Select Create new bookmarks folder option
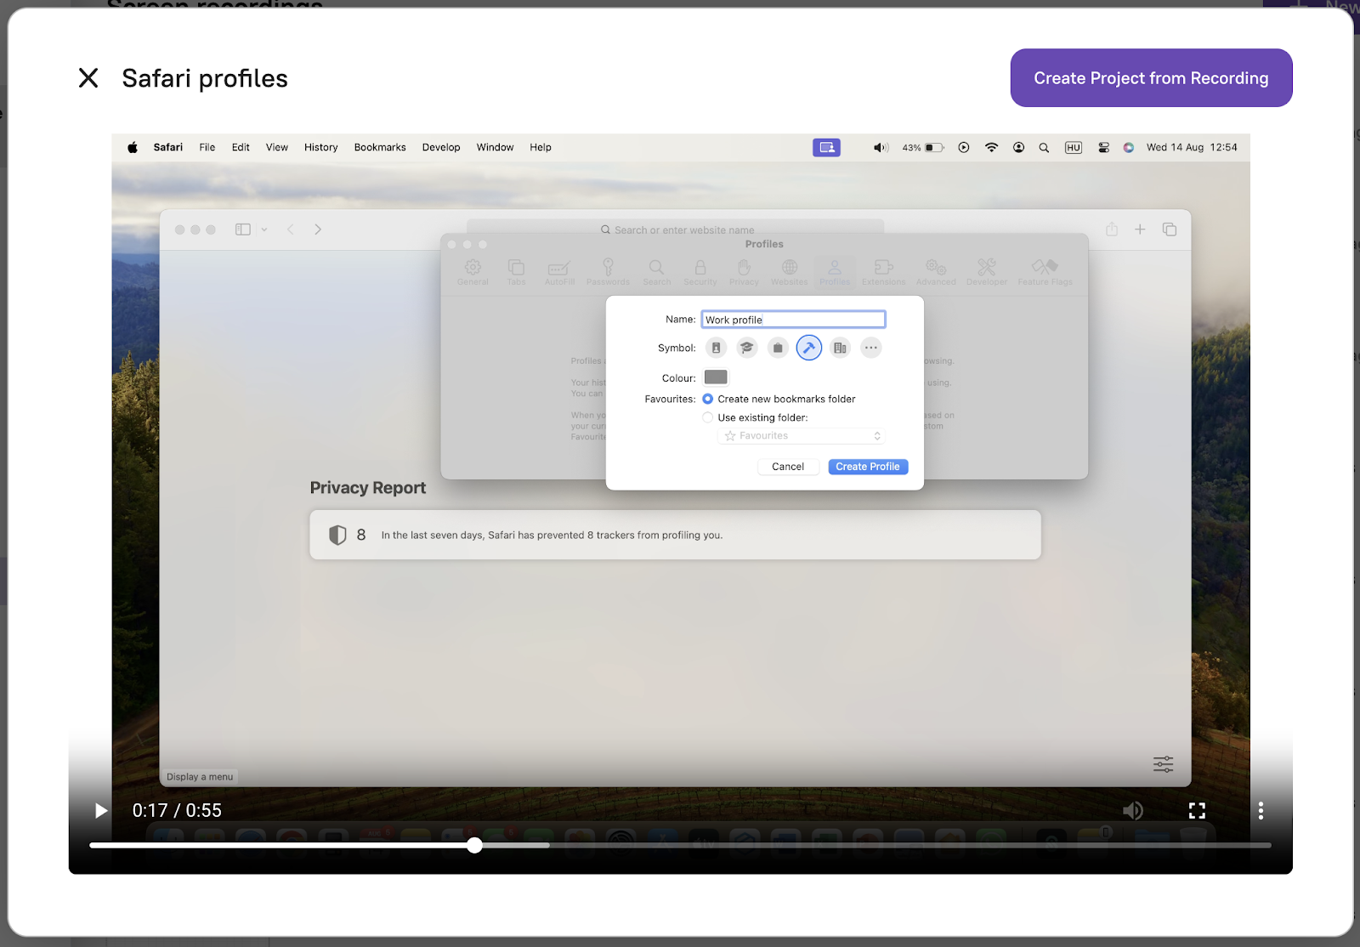This screenshot has width=1360, height=947. coord(708,399)
